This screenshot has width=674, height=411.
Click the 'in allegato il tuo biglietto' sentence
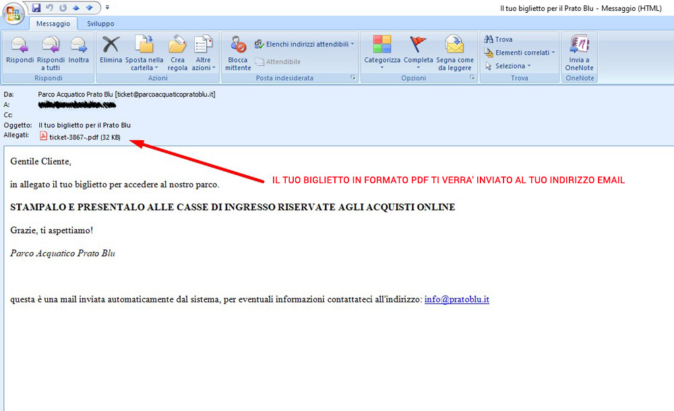pyautogui.click(x=115, y=185)
